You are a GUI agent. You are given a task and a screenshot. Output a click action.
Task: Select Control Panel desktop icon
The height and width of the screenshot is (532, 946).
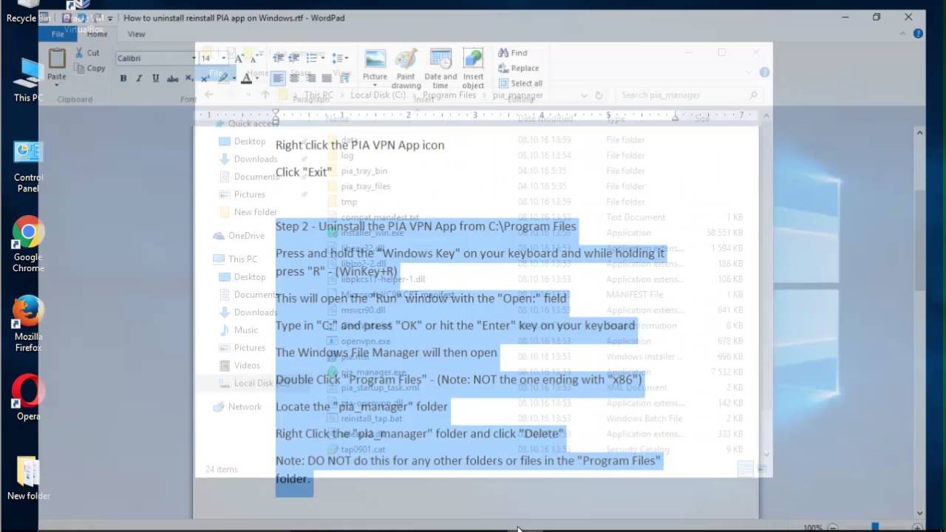click(x=28, y=166)
